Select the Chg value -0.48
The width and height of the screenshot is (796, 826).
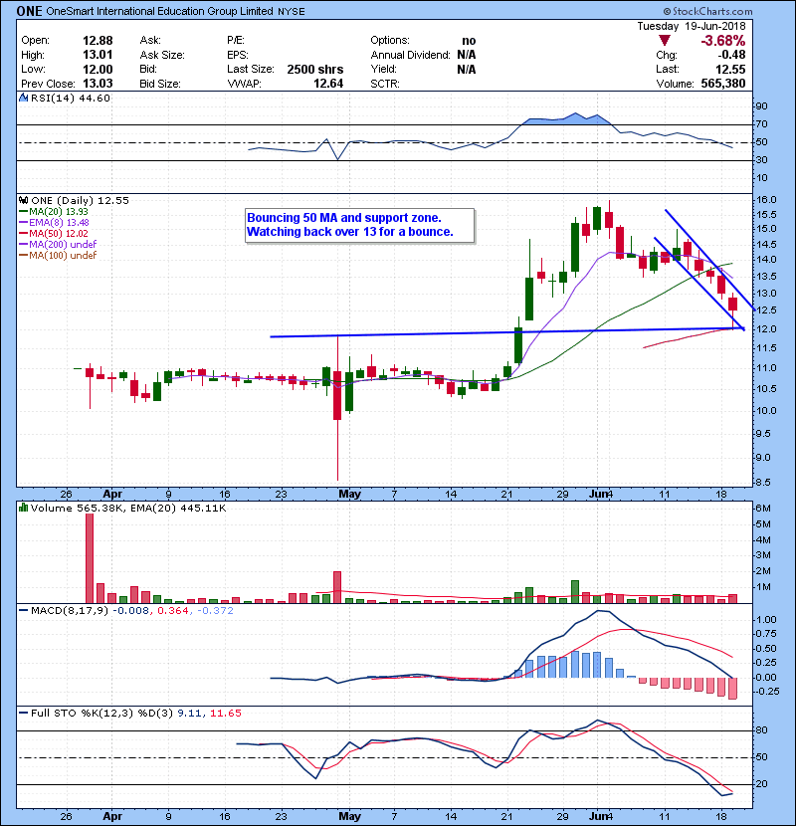tap(731, 55)
